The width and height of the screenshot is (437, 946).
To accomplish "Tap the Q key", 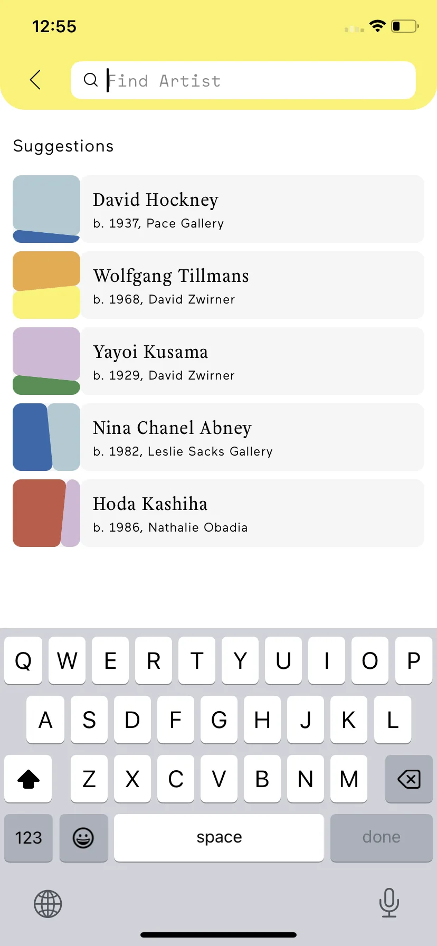I will coord(23,660).
